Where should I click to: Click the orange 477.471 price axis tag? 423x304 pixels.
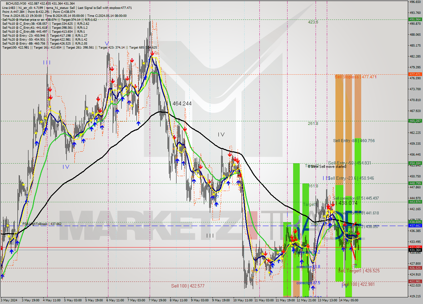[415, 74]
